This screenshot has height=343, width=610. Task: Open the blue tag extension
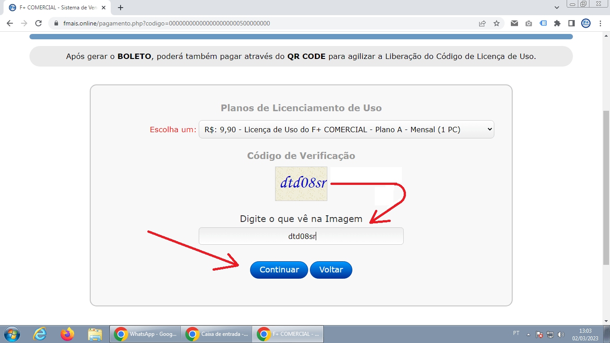pos(543,23)
